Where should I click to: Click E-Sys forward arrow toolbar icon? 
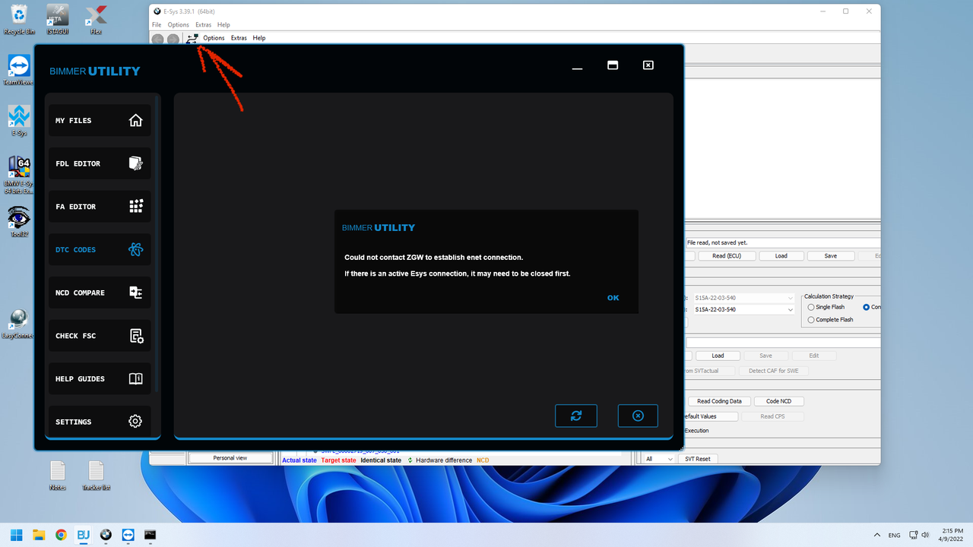point(173,39)
